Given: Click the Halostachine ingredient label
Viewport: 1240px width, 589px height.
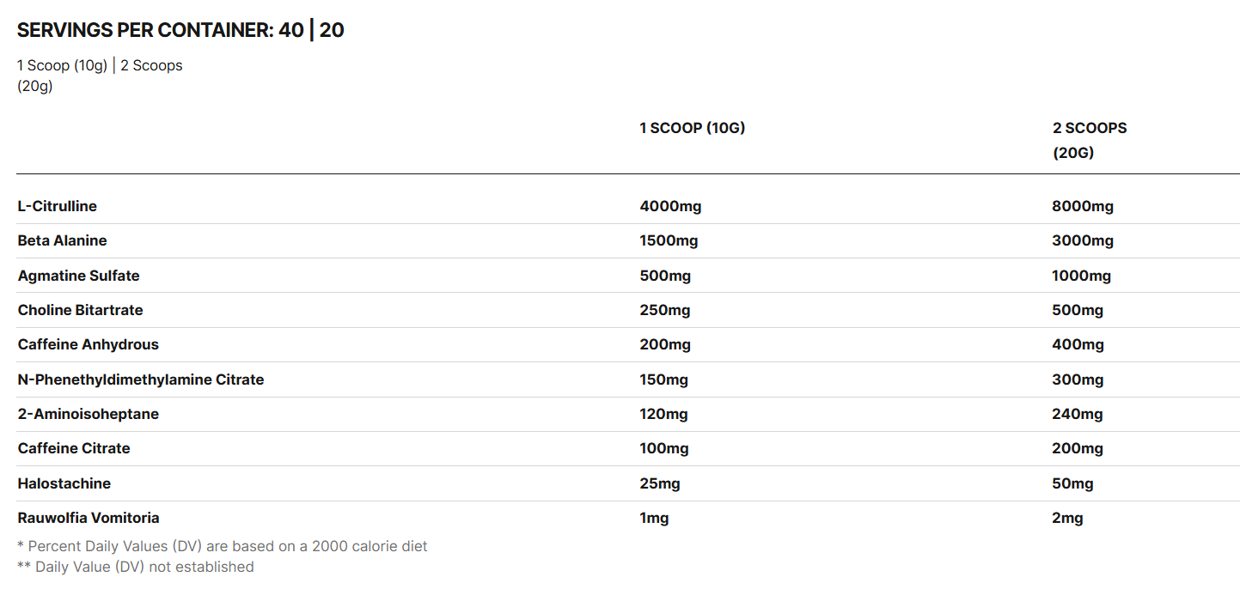Looking at the screenshot, I should (x=64, y=483).
